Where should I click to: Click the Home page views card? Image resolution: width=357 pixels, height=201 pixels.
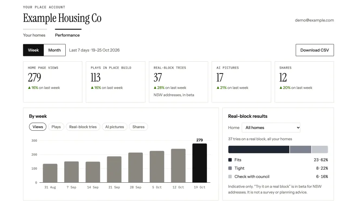pyautogui.click(x=53, y=82)
